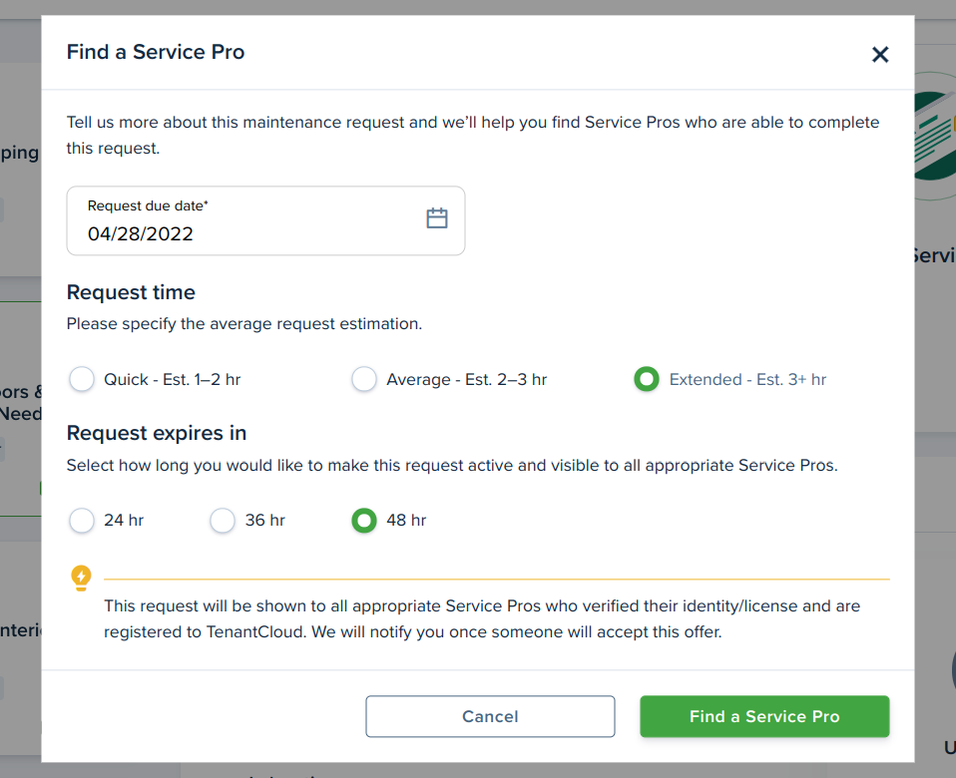Close the Find a Service Pro dialog
Viewport: 956px width, 778px height.
point(879,55)
